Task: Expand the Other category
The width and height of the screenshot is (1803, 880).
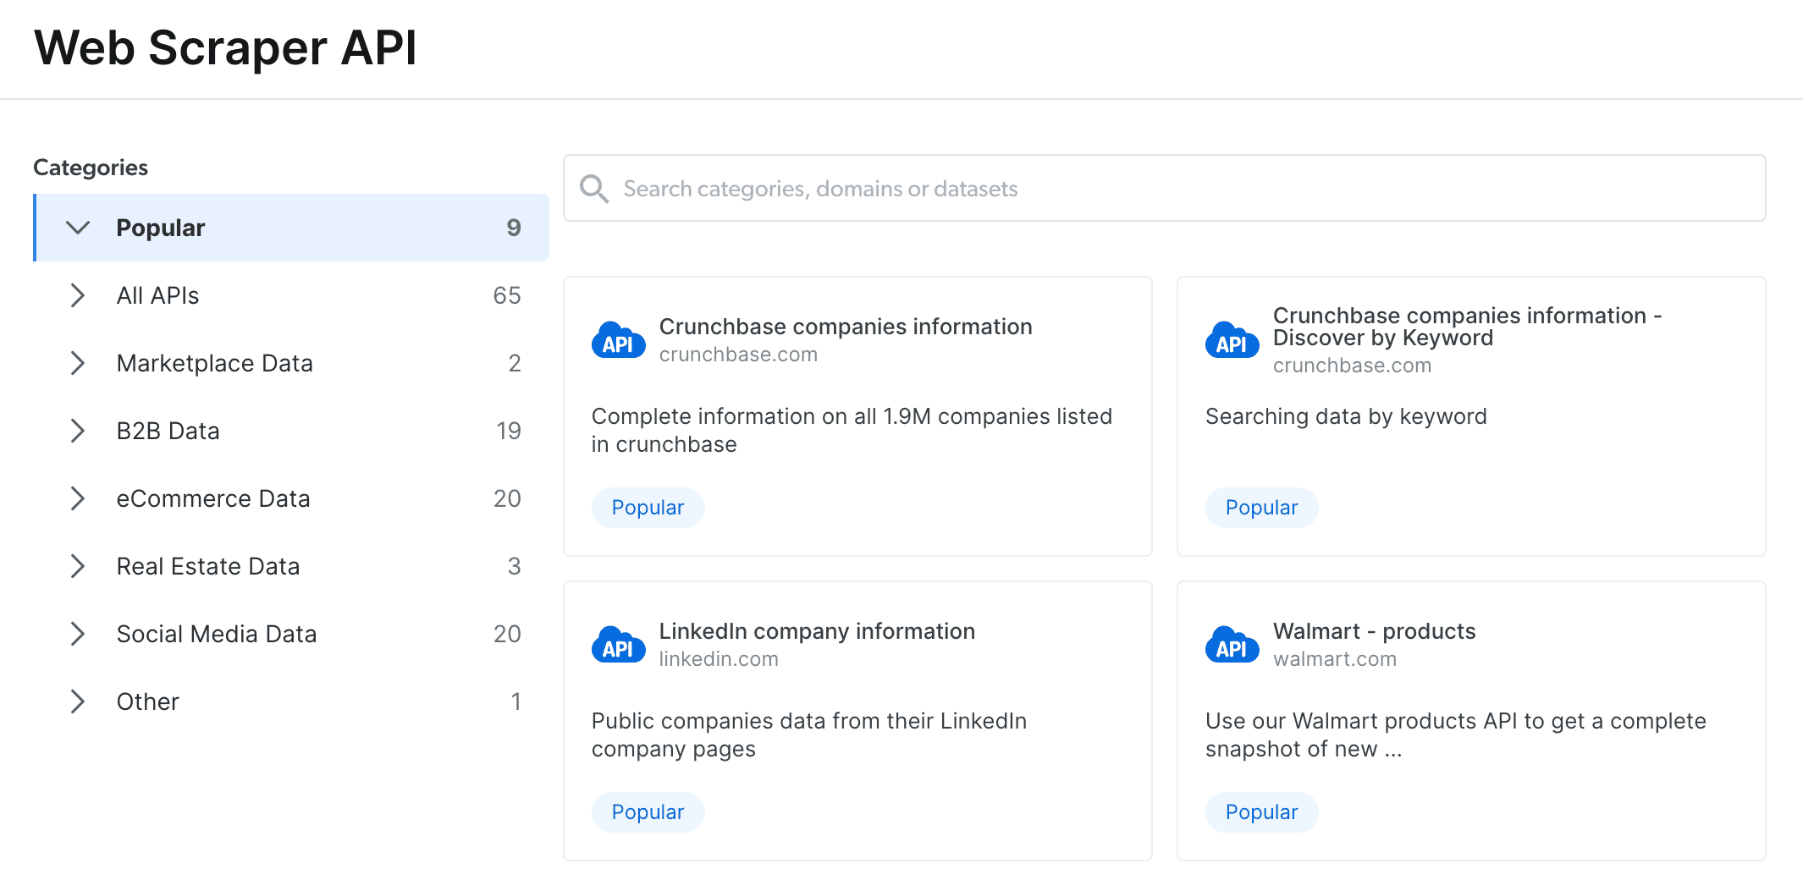Action: pyautogui.click(x=78, y=701)
